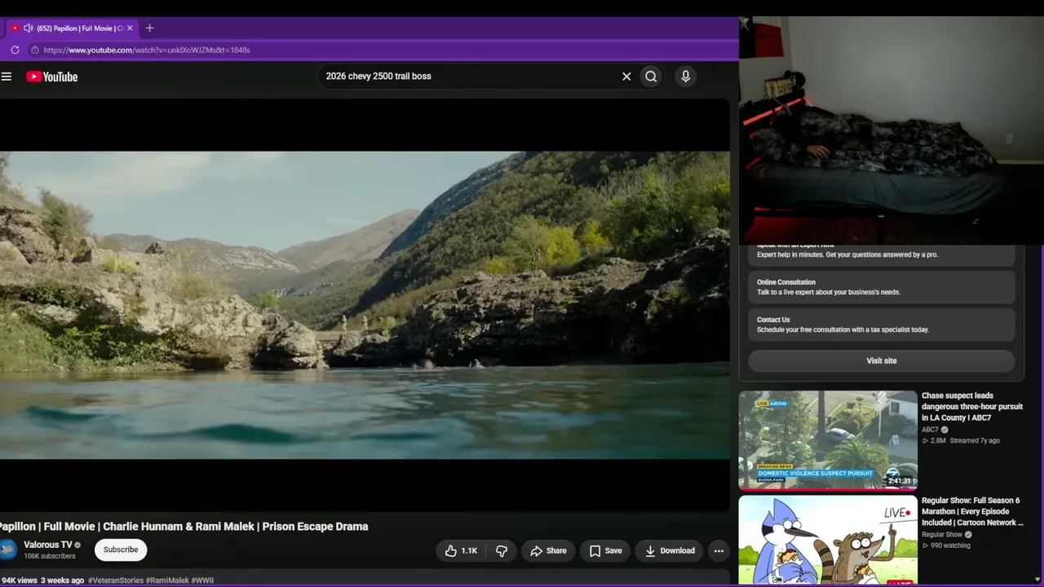The height and width of the screenshot is (587, 1044).
Task: Open the #WWII hashtag
Action: coord(202,580)
